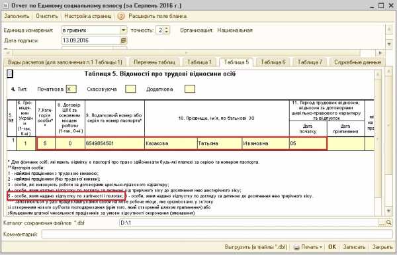
Task: Open the Служебные данные tab
Action: 357,62
